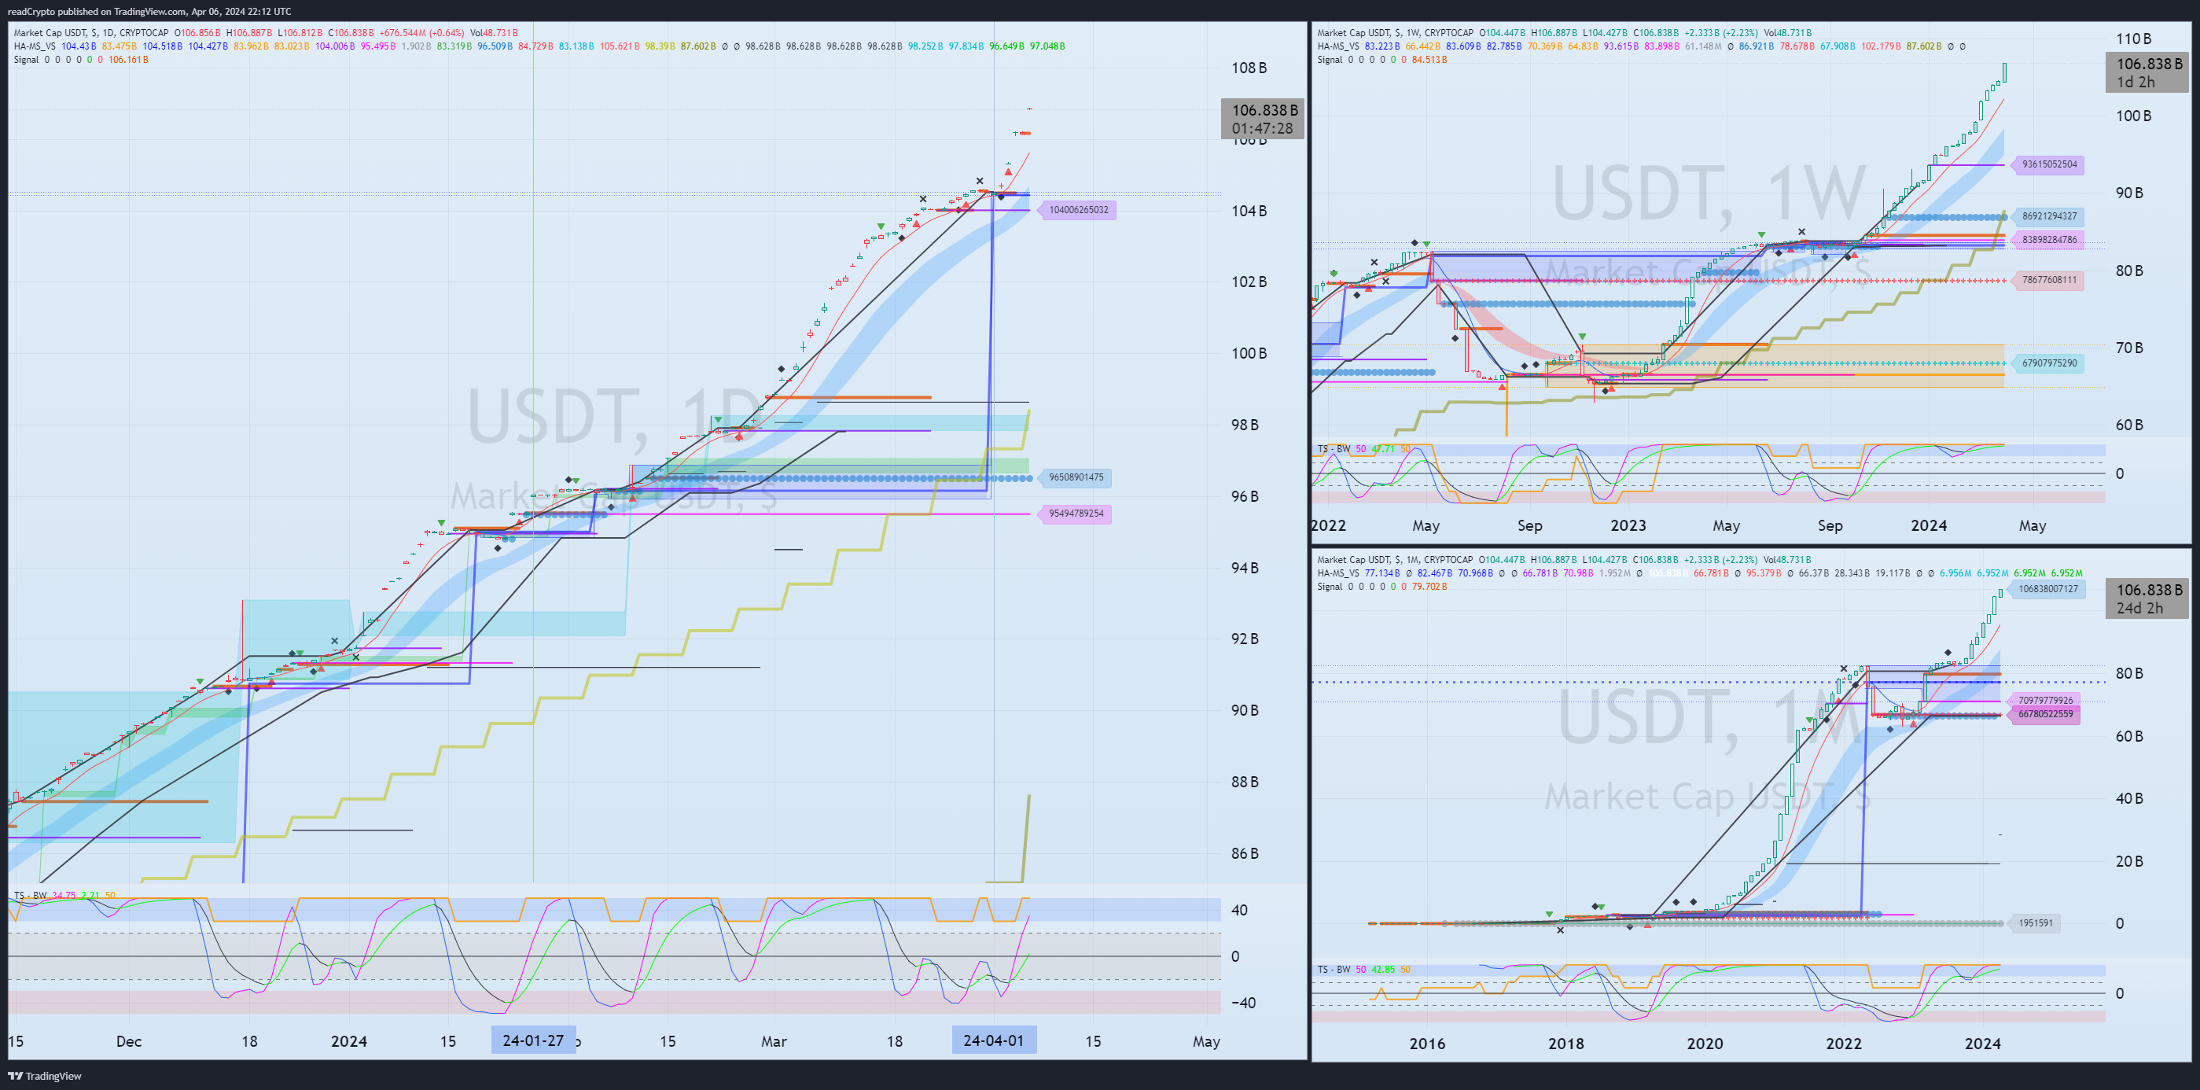Click the magenta level label 95494789254
The image size is (2200, 1090).
click(1076, 514)
